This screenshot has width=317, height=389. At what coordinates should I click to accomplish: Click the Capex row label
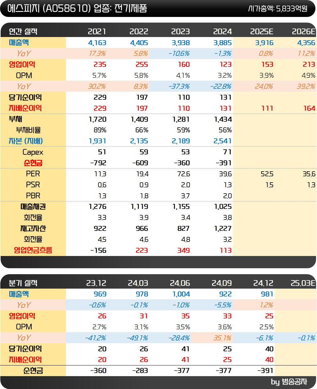pyautogui.click(x=33, y=152)
